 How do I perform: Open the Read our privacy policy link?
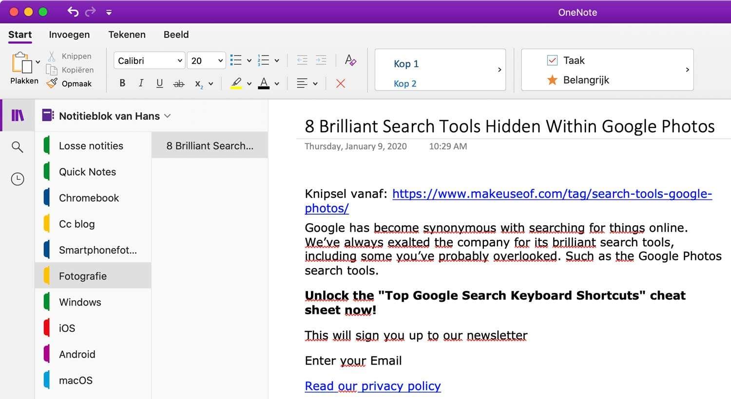[x=373, y=386]
